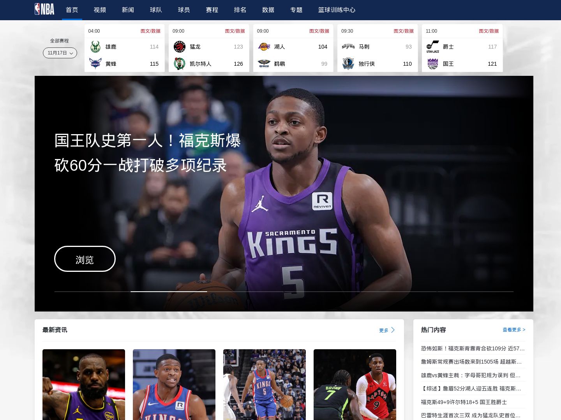The width and height of the screenshot is (561, 420).
Task: Open hot article 【综述】詹眉52分
Action: click(471, 388)
